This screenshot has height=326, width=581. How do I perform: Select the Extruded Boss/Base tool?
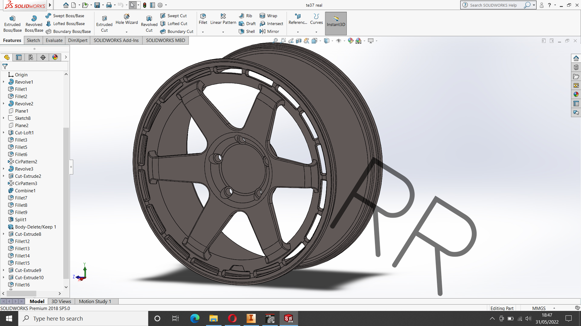click(x=12, y=24)
